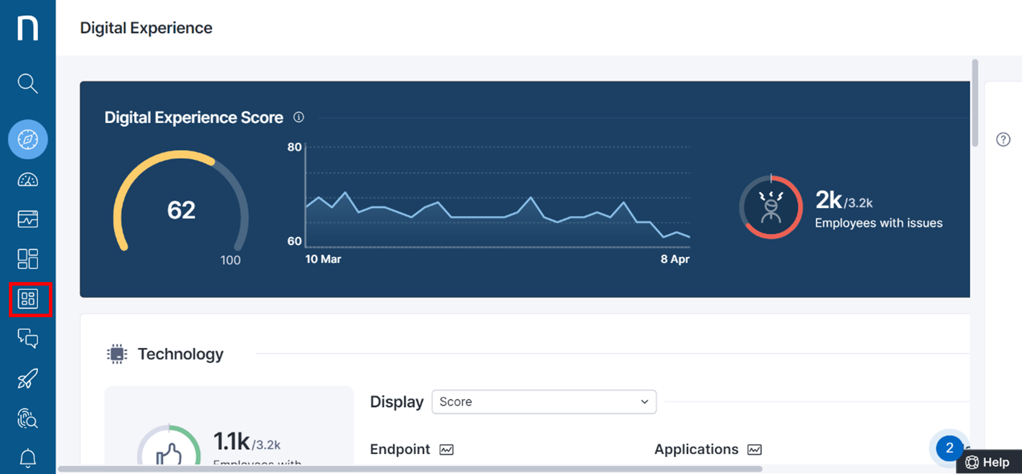The width and height of the screenshot is (1022, 474).
Task: Click the red-highlighted grid apps icon
Action: 28,299
